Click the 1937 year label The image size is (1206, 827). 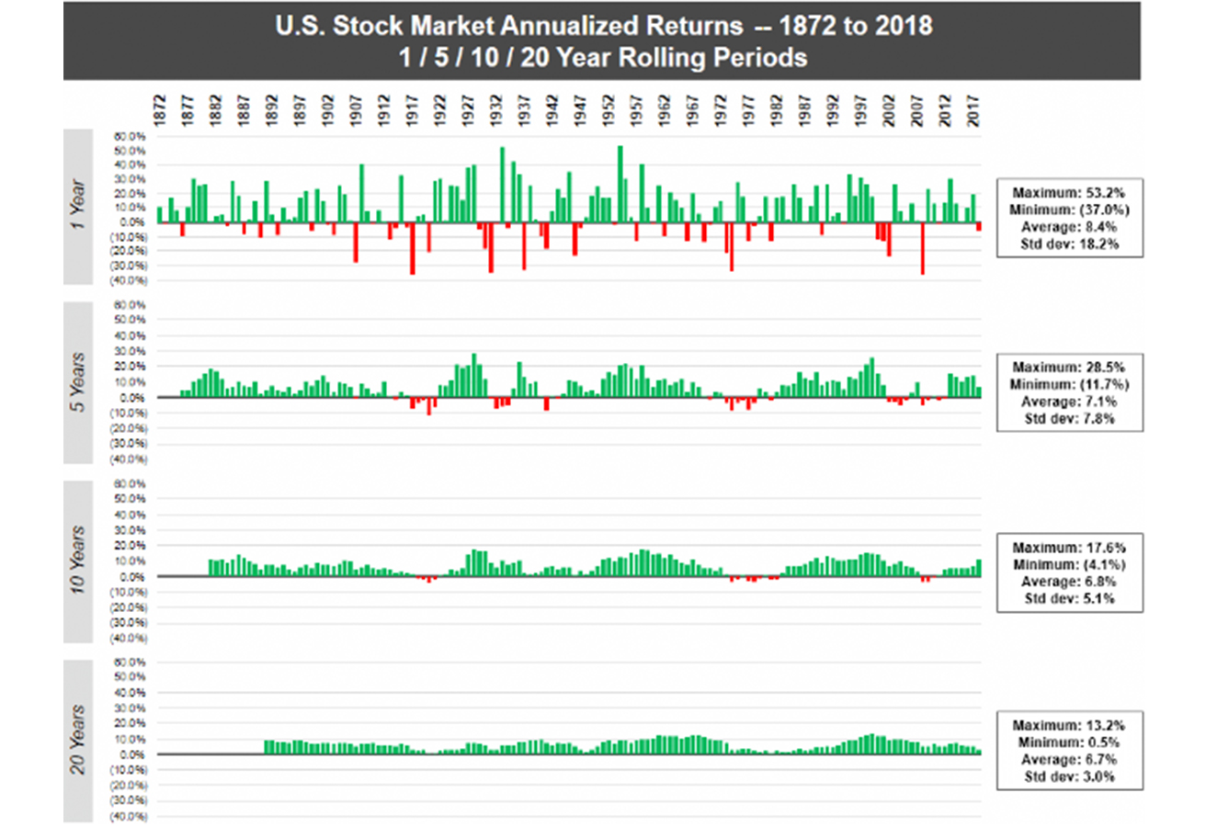tap(525, 109)
